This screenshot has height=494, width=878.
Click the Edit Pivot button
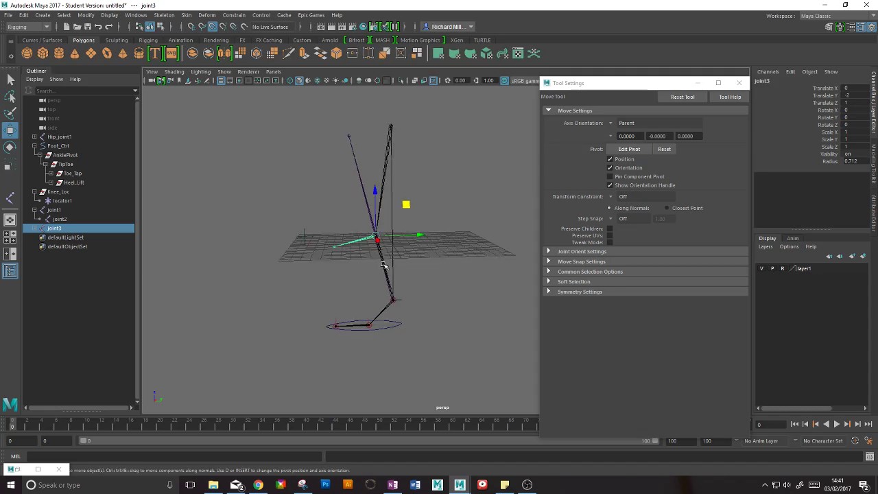point(629,149)
